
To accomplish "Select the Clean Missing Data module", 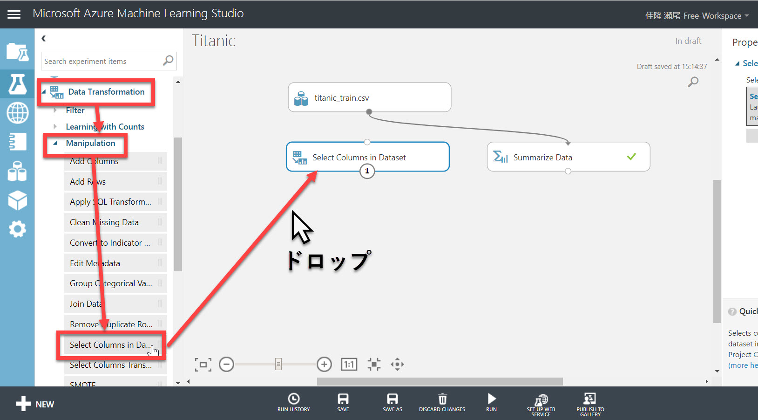I will [115, 222].
